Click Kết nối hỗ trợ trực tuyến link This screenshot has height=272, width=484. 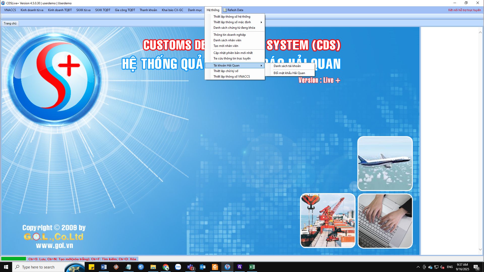click(464, 10)
